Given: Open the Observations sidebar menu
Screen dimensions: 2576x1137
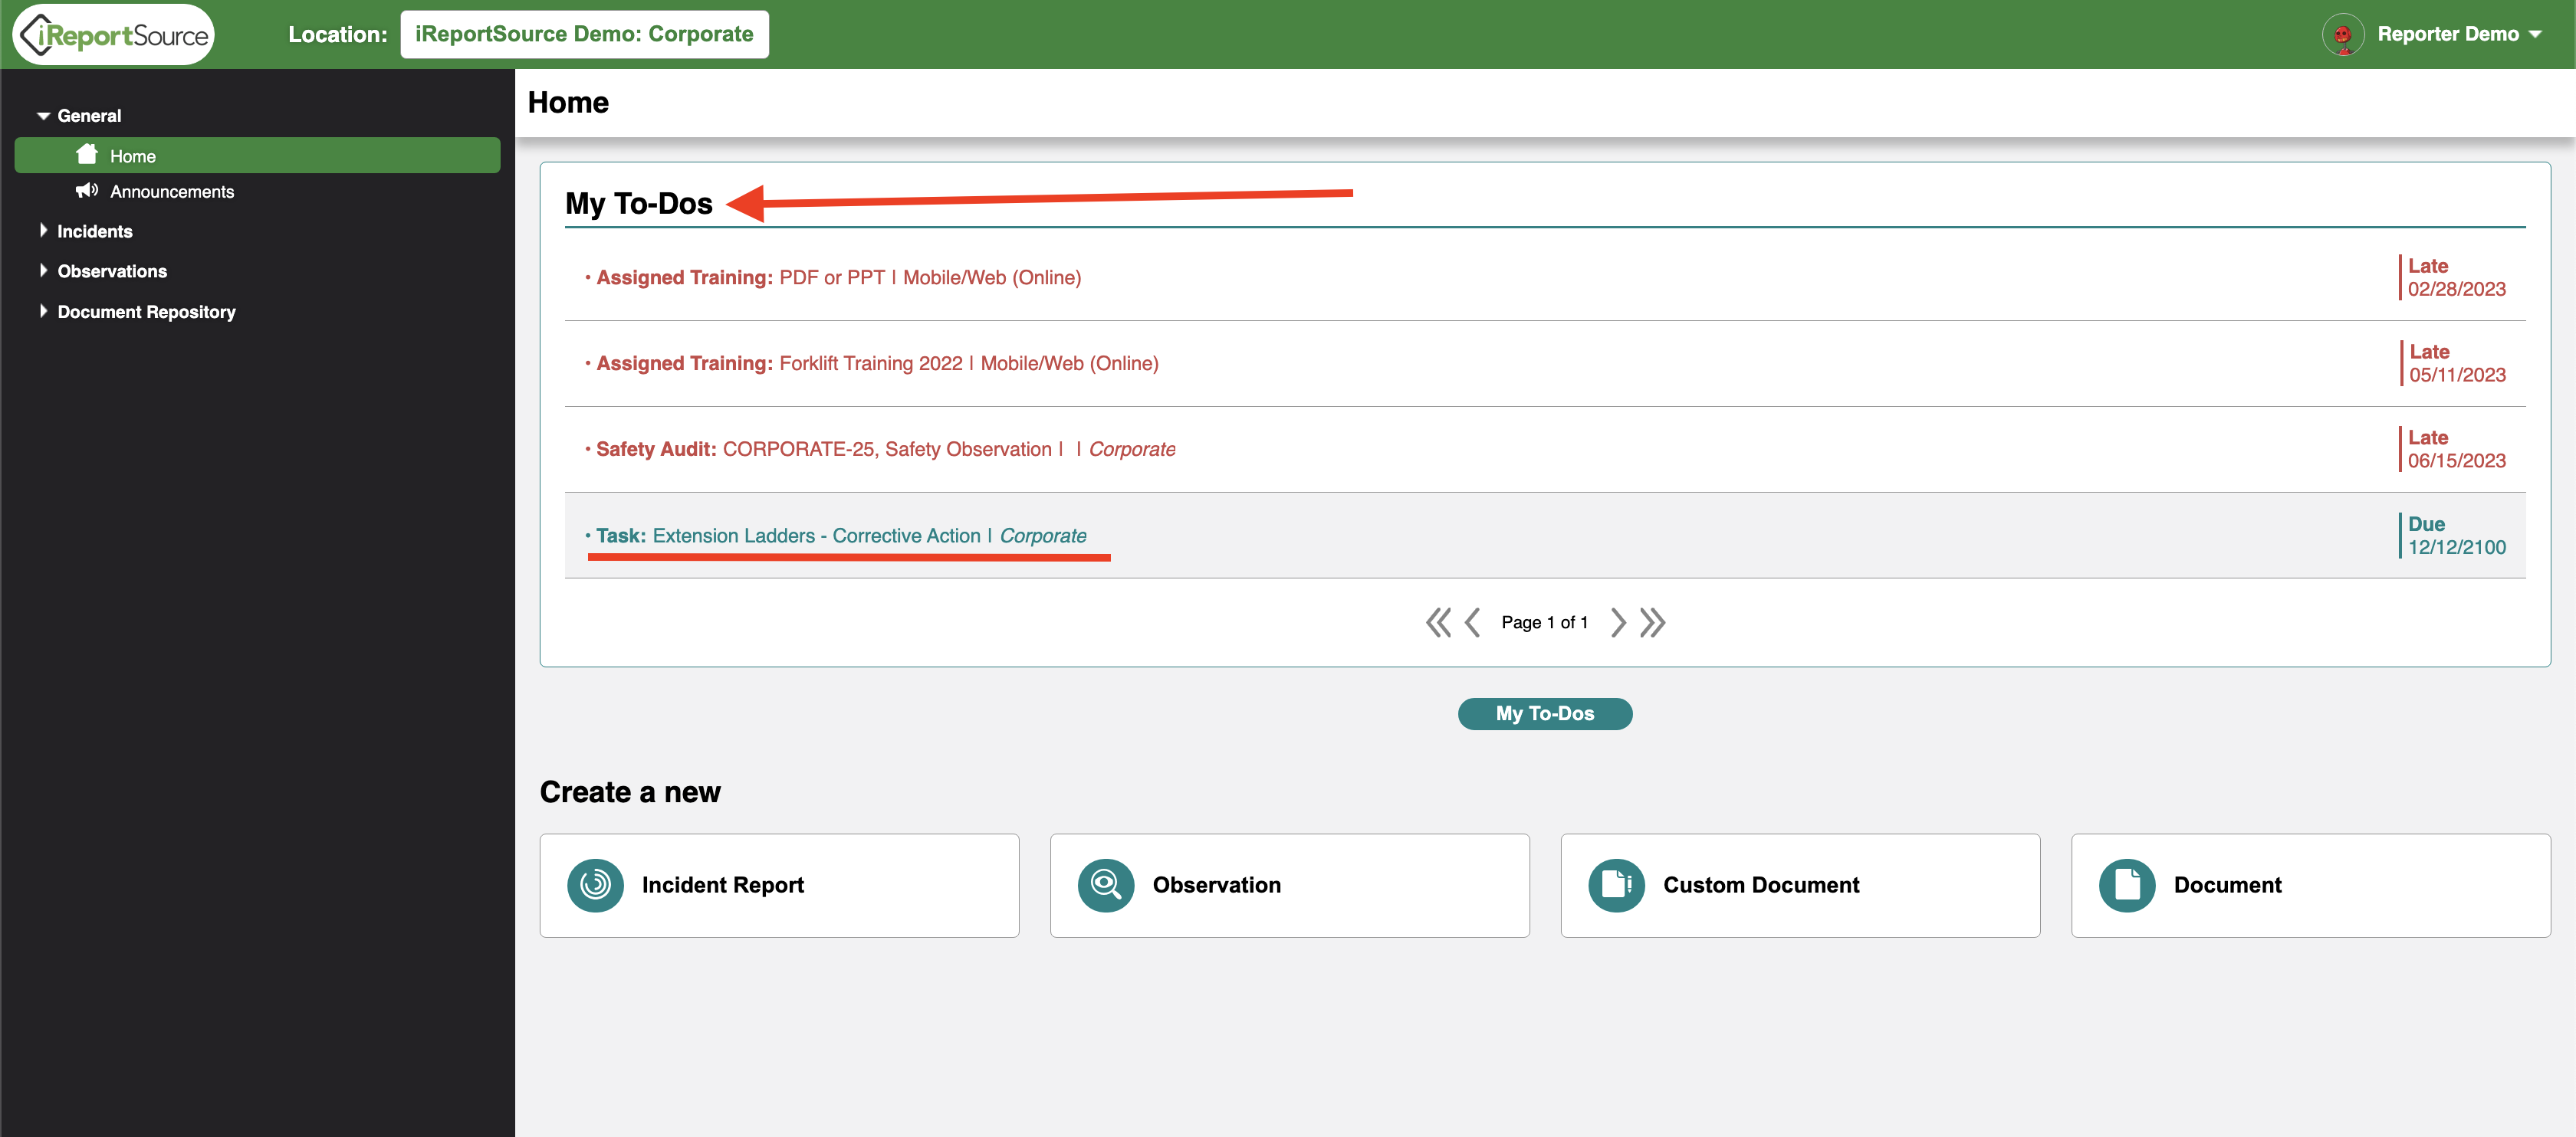Looking at the screenshot, I should coord(112,272).
